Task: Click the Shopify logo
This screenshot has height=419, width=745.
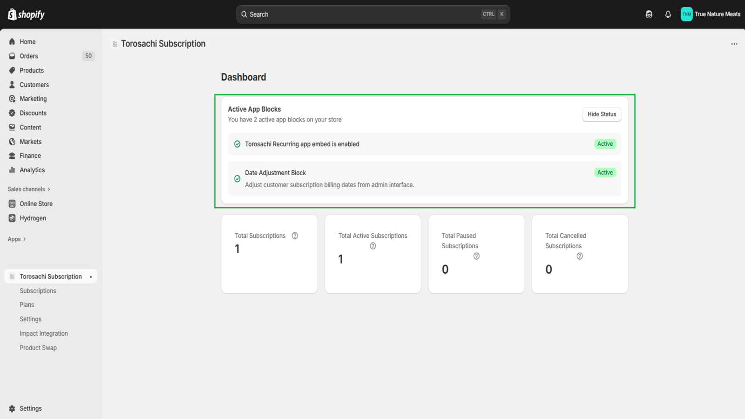Action: click(x=26, y=14)
